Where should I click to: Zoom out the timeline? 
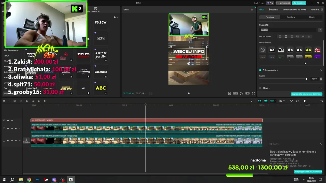click(x=297, y=101)
